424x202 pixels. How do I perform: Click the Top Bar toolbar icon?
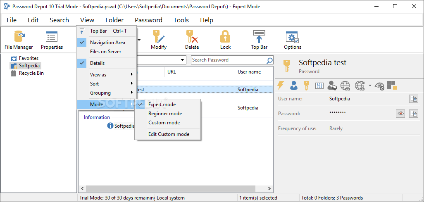tap(259, 36)
